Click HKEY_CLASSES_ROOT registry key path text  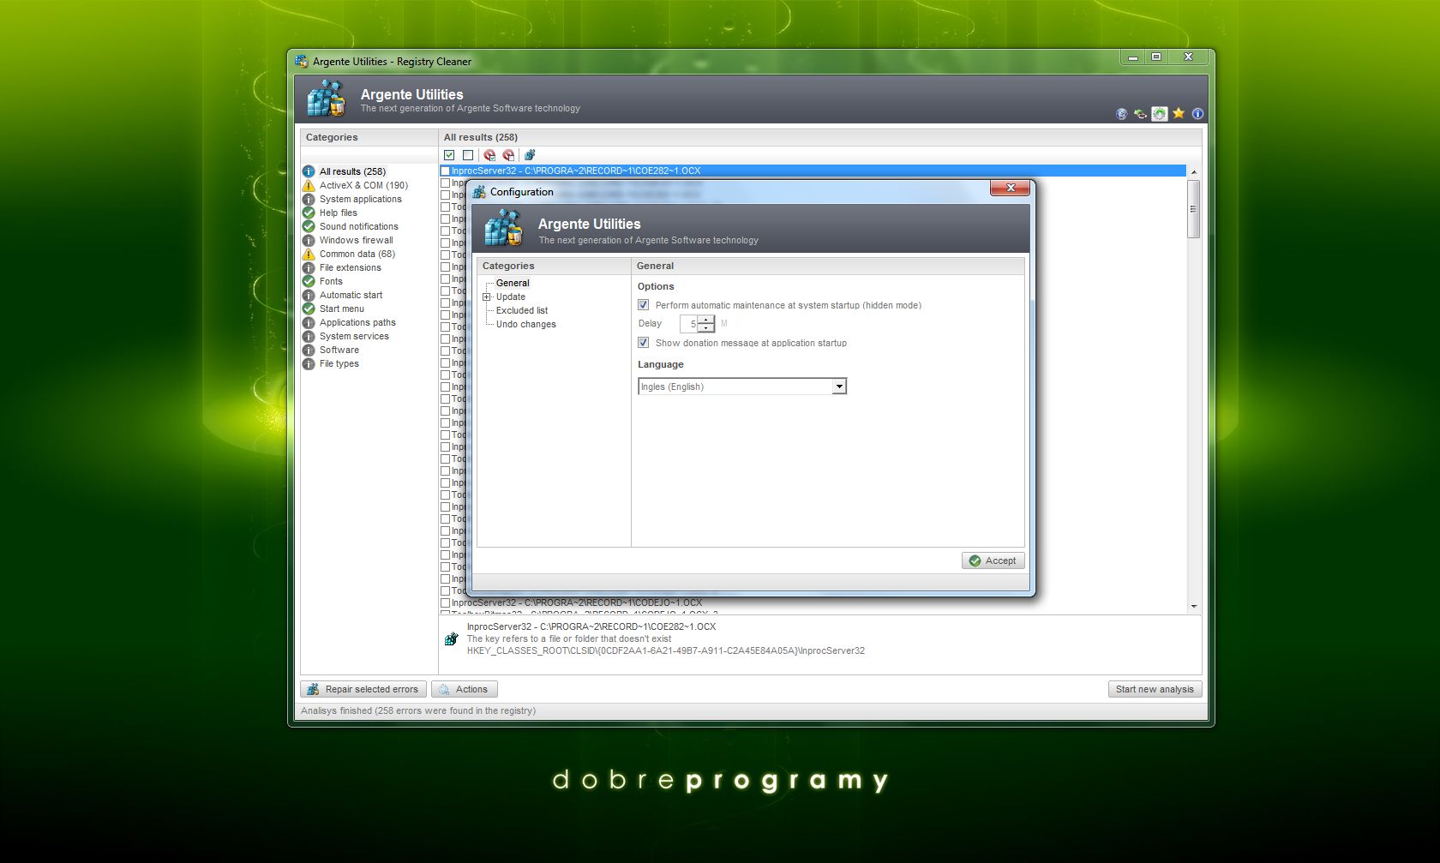[x=666, y=651]
